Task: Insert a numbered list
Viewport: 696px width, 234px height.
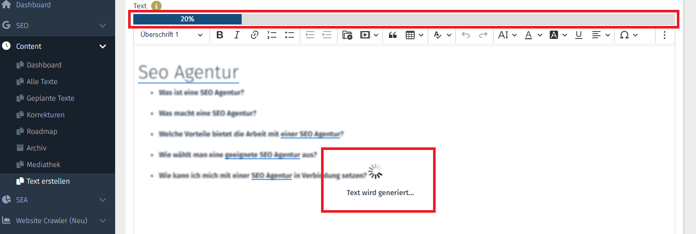Action: pyautogui.click(x=272, y=35)
